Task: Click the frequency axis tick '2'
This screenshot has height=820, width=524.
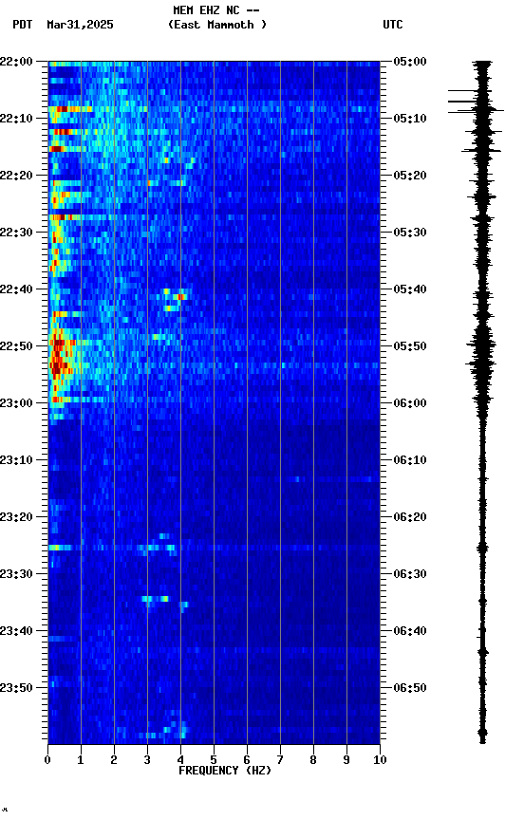Action: click(114, 760)
